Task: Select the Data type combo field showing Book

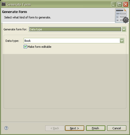Action: tap(74, 41)
